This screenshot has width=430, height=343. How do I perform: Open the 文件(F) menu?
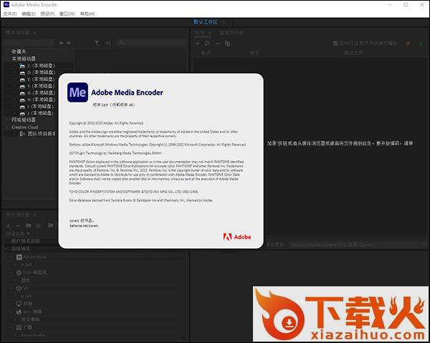pyautogui.click(x=9, y=14)
